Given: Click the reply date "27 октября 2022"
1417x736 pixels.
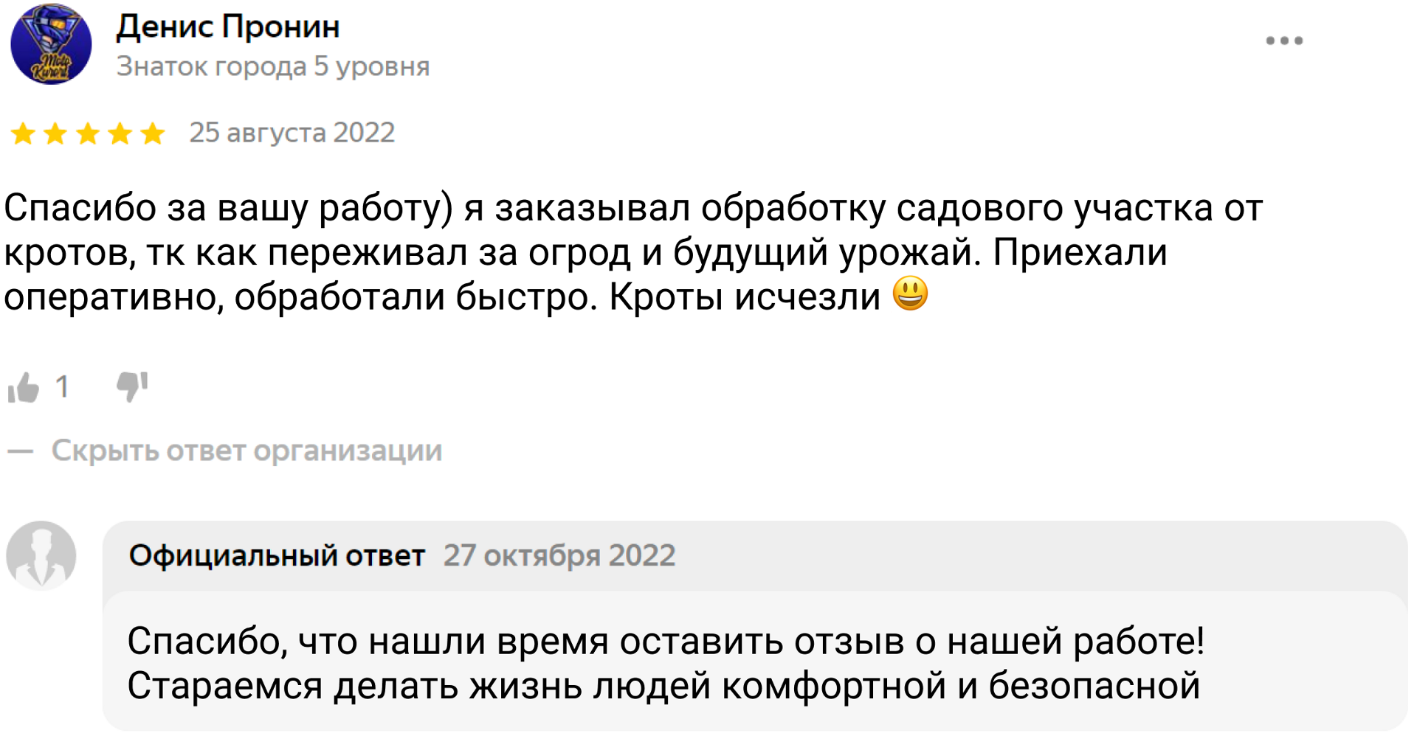Looking at the screenshot, I should (x=559, y=555).
